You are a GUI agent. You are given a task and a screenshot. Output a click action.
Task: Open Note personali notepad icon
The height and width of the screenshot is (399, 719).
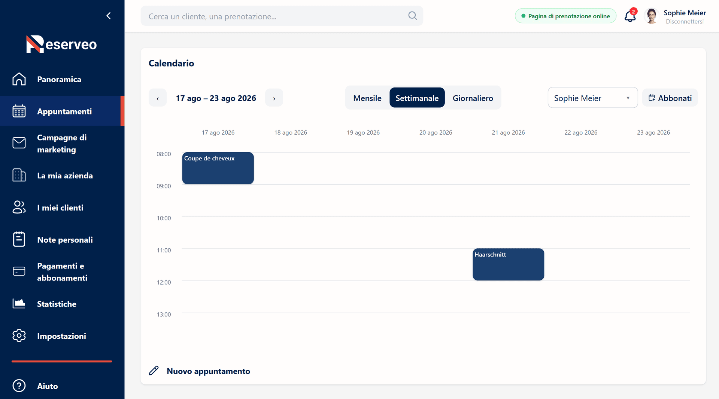(19, 239)
